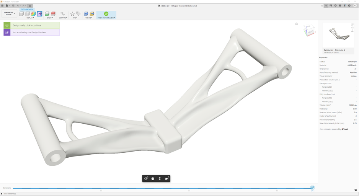The width and height of the screenshot is (359, 196).
Task: Click the FRONT face of the ViewCube
Action: [310, 32]
